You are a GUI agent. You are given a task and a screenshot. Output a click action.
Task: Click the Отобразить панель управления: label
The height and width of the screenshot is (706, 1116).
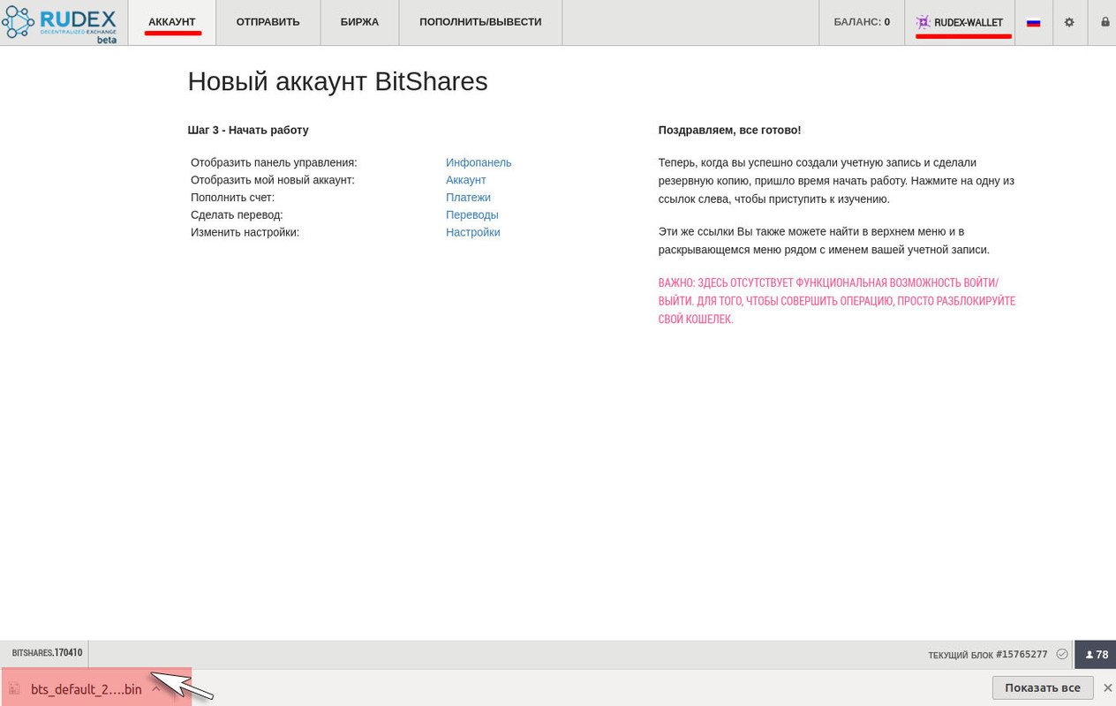(274, 162)
